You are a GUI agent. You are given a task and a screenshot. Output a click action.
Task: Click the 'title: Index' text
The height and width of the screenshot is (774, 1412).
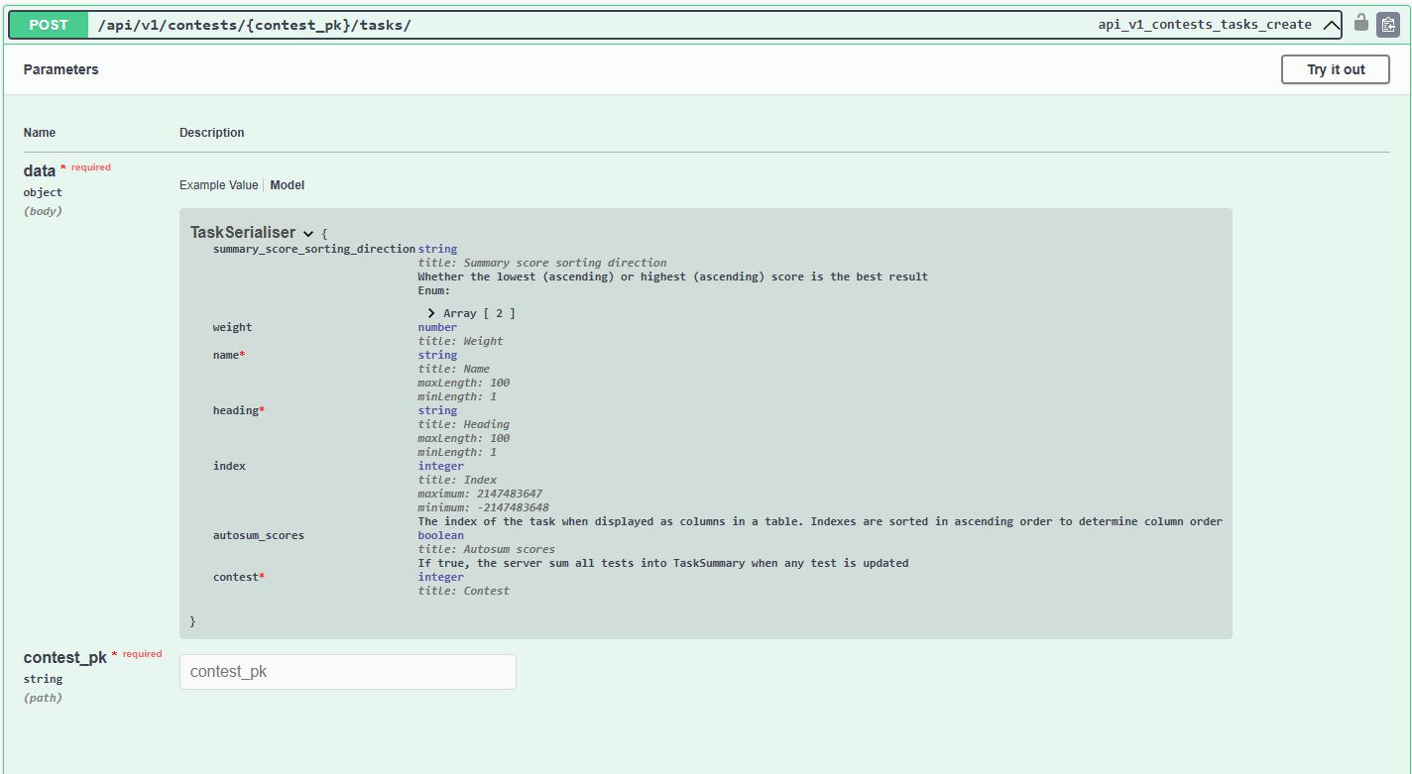coord(458,480)
